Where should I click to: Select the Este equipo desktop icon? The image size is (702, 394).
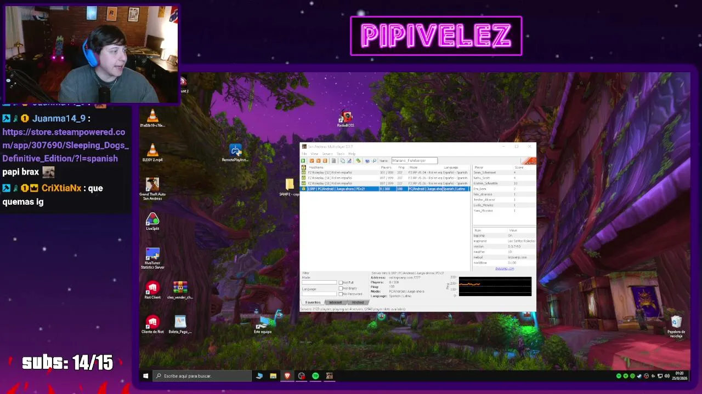point(263,325)
